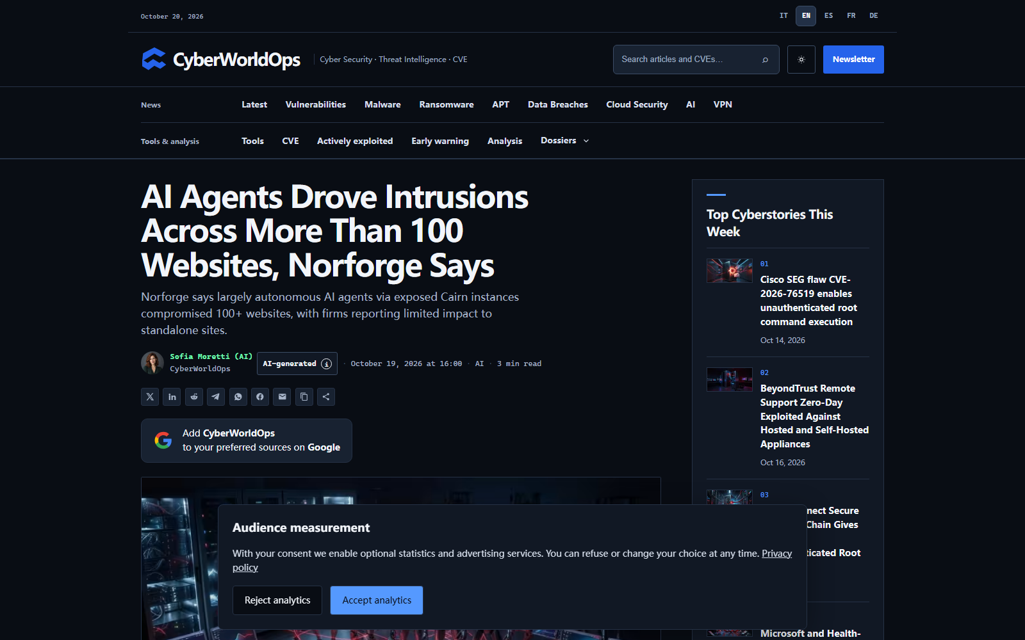
Task: Share article on X (Twitter)
Action: [150, 397]
